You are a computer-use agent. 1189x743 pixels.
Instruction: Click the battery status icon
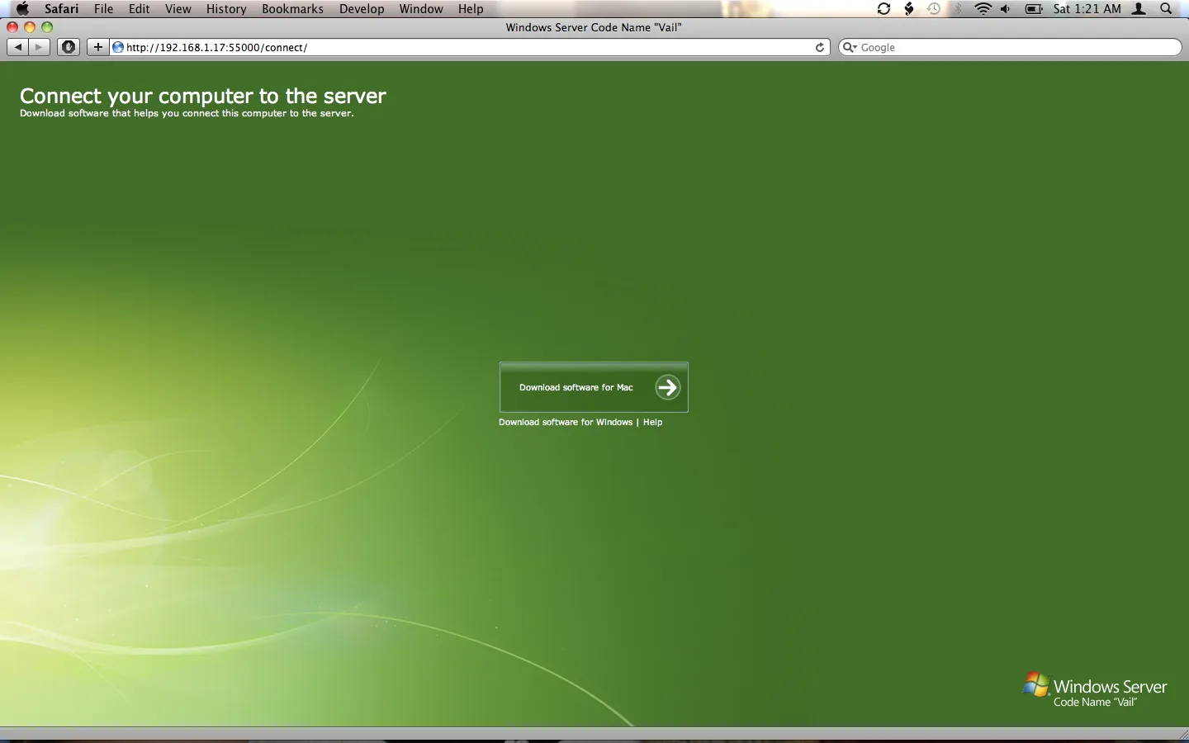click(1034, 8)
